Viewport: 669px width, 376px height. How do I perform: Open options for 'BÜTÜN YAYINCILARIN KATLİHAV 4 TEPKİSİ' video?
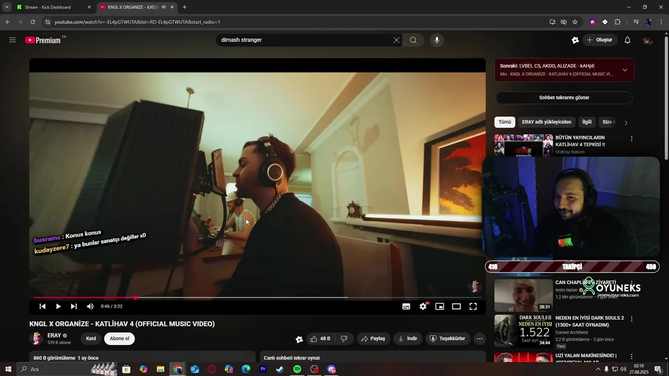point(631,138)
